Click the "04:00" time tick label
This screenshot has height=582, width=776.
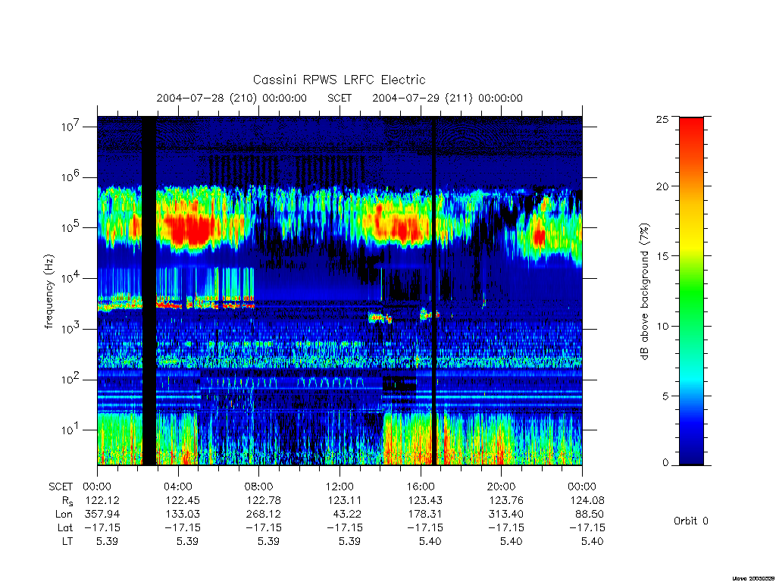(x=178, y=487)
